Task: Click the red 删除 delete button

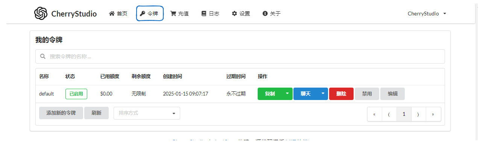Action: click(341, 94)
